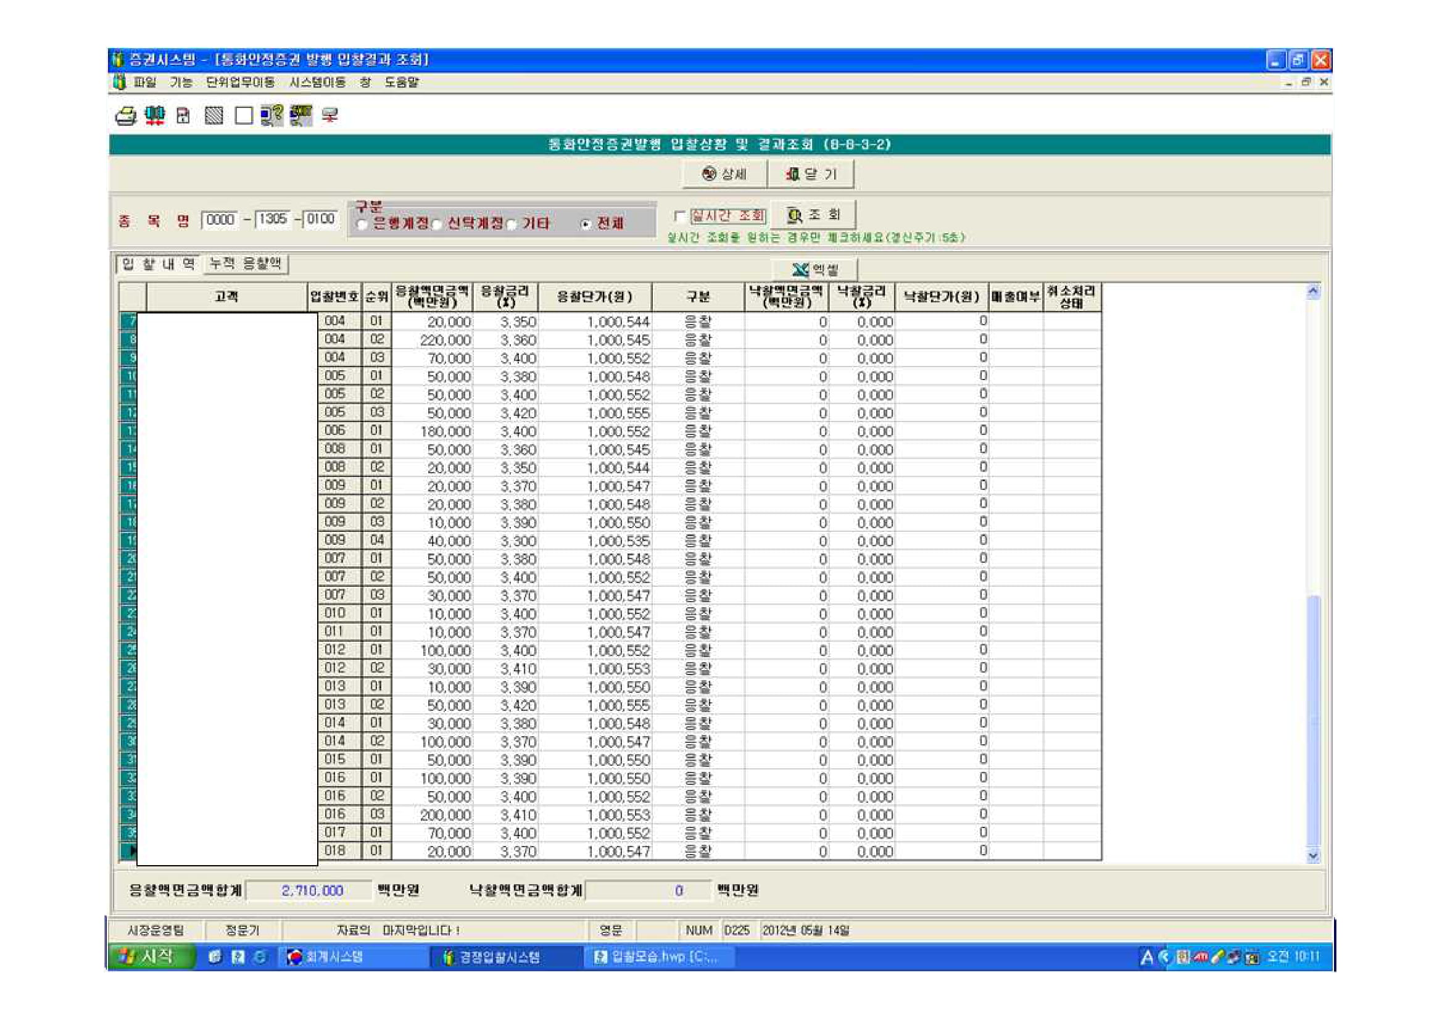Image resolution: width=1442 pixels, height=1020 pixels.
Task: Select the 은행계정 radio option
Action: 362,224
